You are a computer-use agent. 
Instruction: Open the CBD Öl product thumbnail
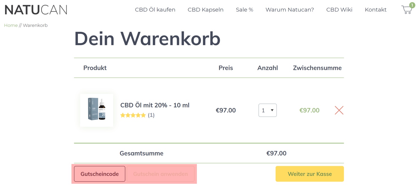[x=97, y=110]
